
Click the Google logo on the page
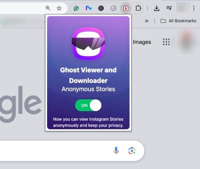coord(20,104)
